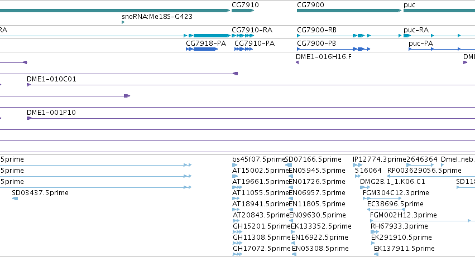The height and width of the screenshot is (257, 475).
Task: Click the AT15002.5prime EST label
Action: coord(261,171)
